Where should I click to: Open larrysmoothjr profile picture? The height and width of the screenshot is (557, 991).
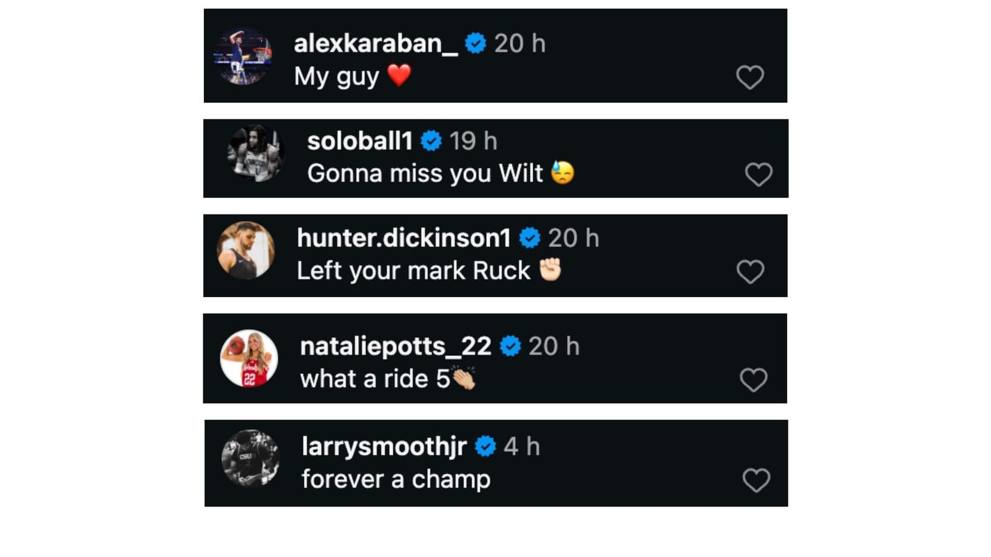tap(250, 459)
